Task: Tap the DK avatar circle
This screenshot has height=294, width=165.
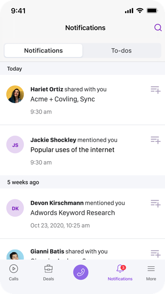Action: (x=15, y=208)
